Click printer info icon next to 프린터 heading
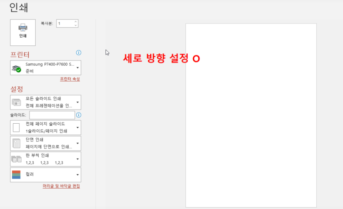The height and width of the screenshot is (209, 343). 79,53
